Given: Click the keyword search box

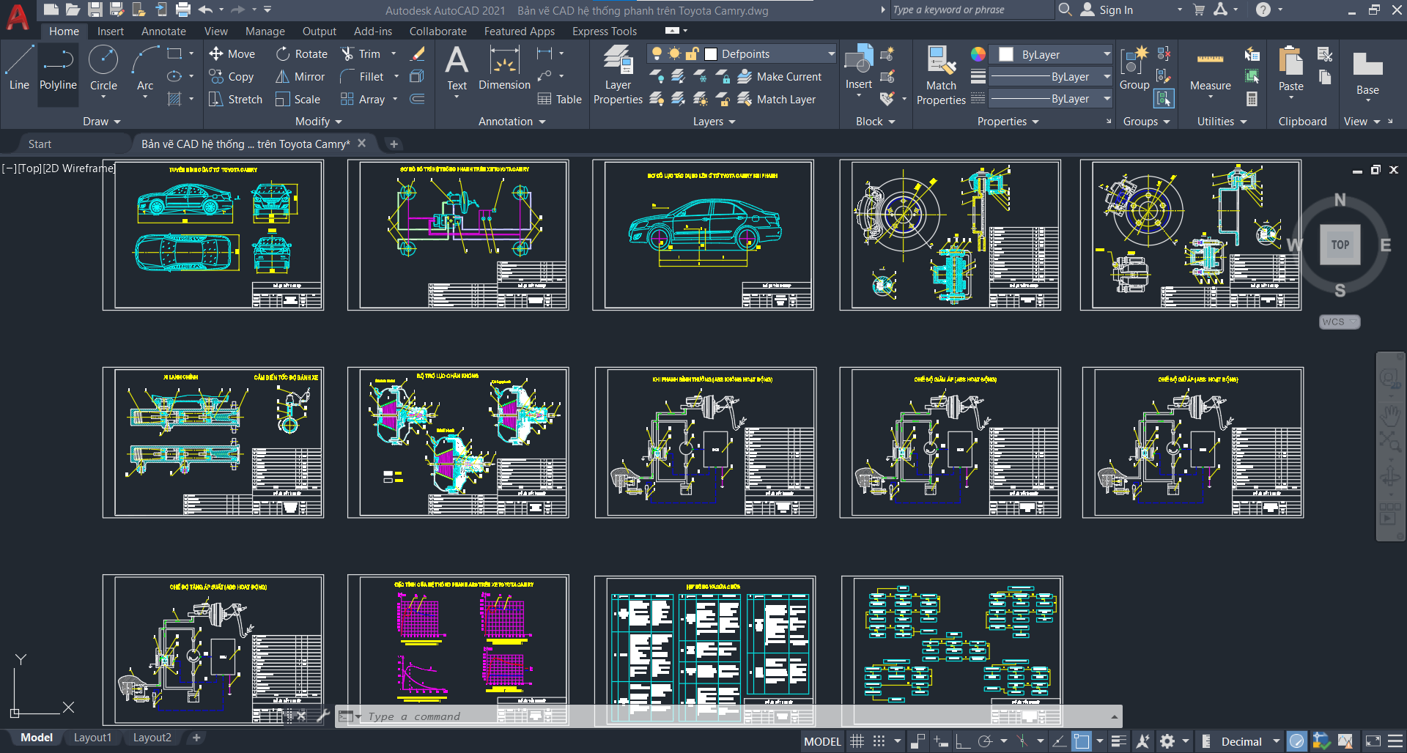Looking at the screenshot, I should [972, 10].
